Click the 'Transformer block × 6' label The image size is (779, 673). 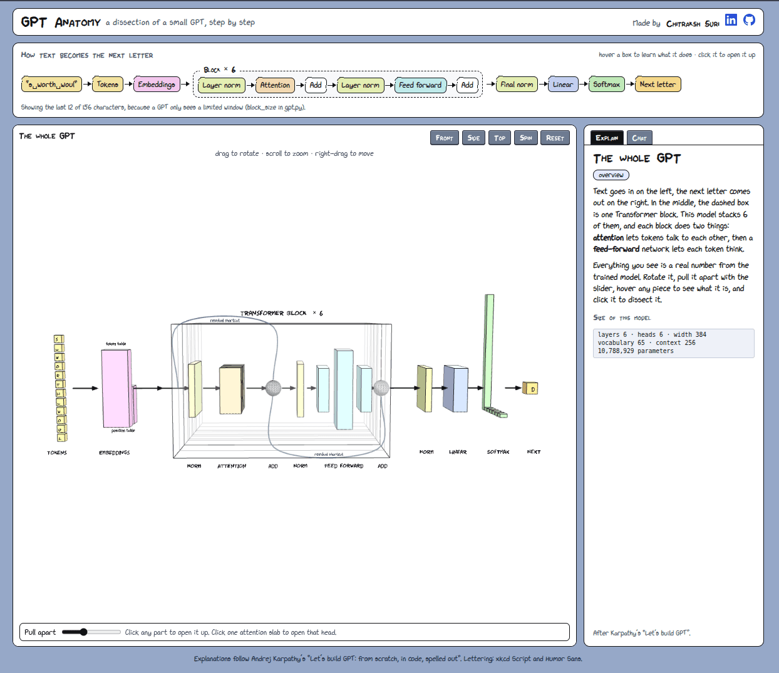pyautogui.click(x=282, y=313)
